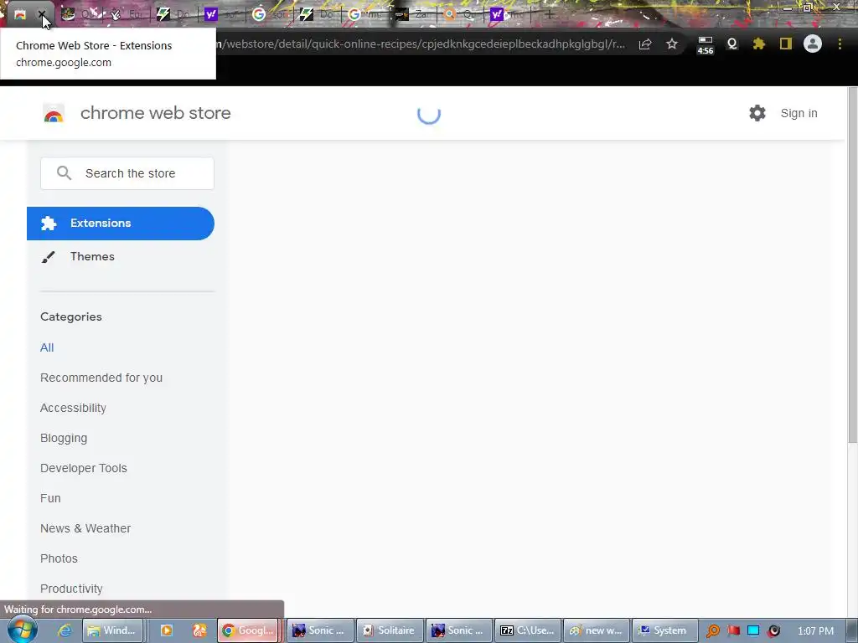Select the Extensions section
Screen dimensions: 858x643
pos(121,223)
